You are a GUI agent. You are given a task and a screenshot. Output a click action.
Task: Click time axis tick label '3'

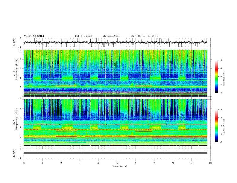click(x=80, y=163)
